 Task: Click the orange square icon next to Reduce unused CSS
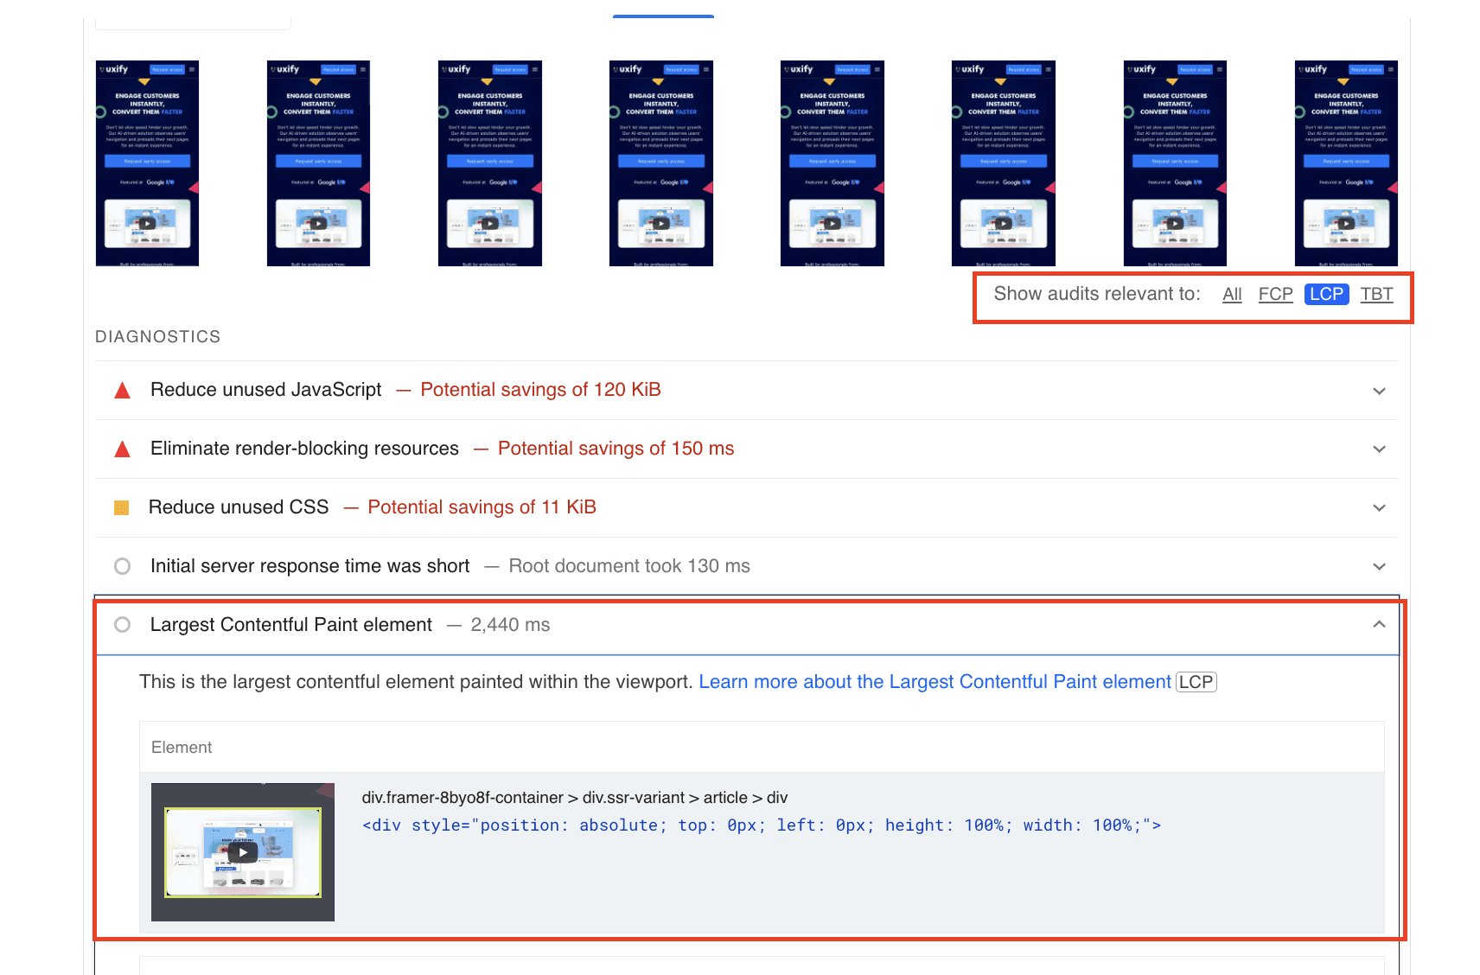122,507
